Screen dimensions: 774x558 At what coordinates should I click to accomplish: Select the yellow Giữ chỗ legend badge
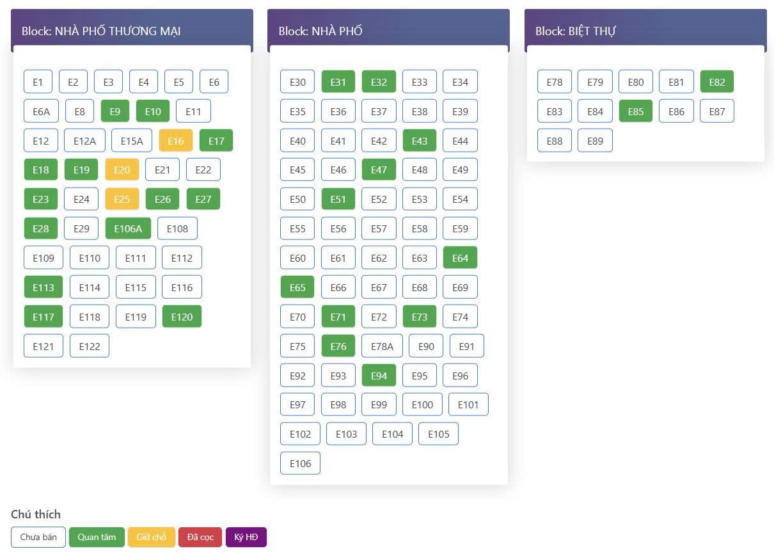(x=152, y=537)
